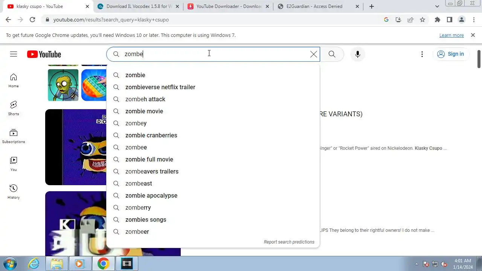Open YouTube settings three-dot menu
This screenshot has height=271, width=482.
click(422, 54)
